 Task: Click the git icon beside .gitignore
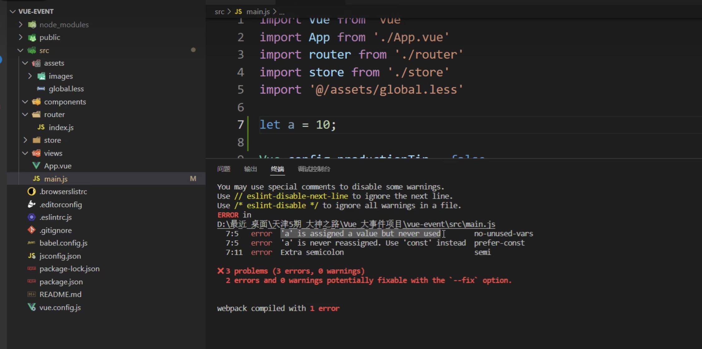click(x=31, y=230)
